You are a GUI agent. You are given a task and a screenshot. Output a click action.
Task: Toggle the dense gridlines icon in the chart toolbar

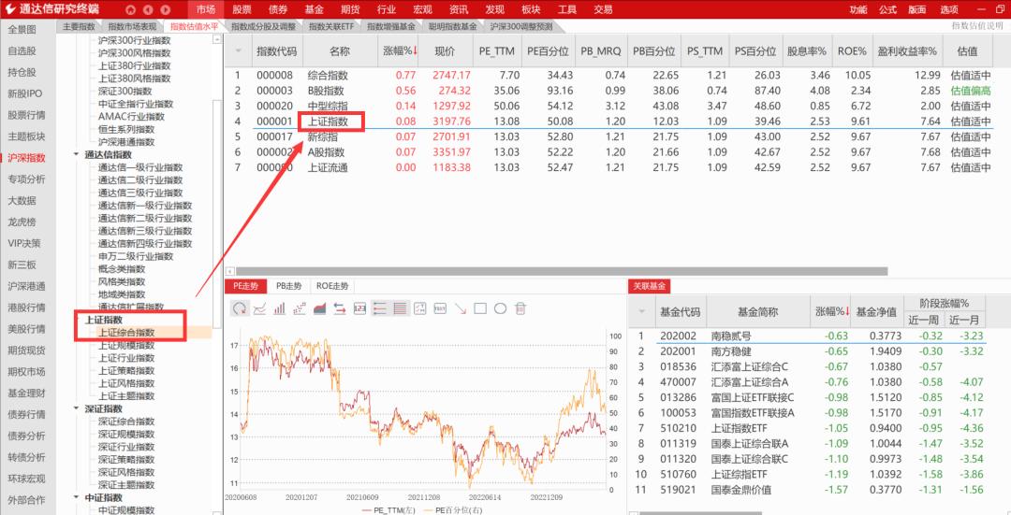(401, 309)
